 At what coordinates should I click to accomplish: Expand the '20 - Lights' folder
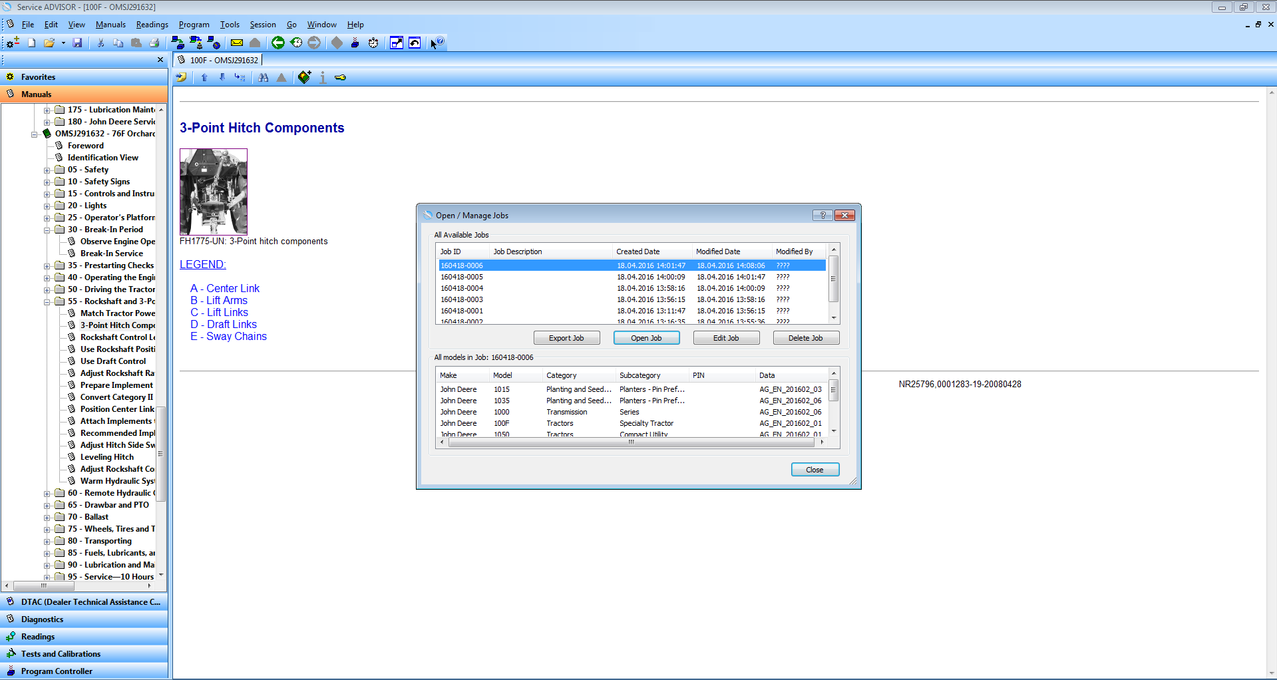[x=47, y=206]
